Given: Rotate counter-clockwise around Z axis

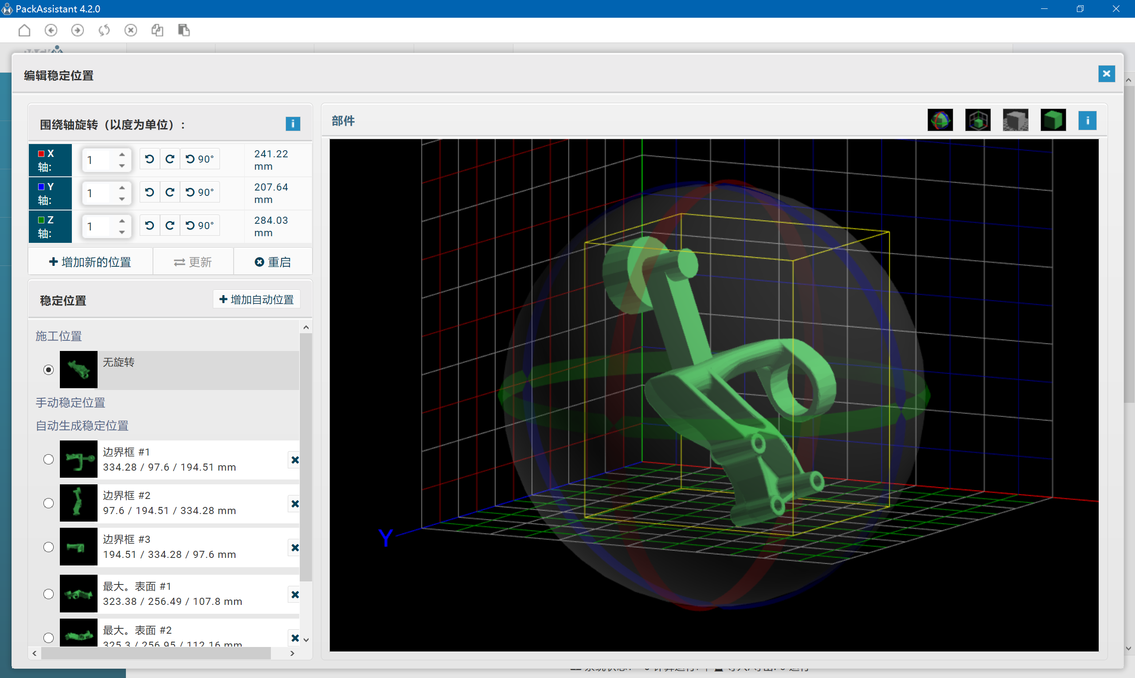Looking at the screenshot, I should (149, 226).
